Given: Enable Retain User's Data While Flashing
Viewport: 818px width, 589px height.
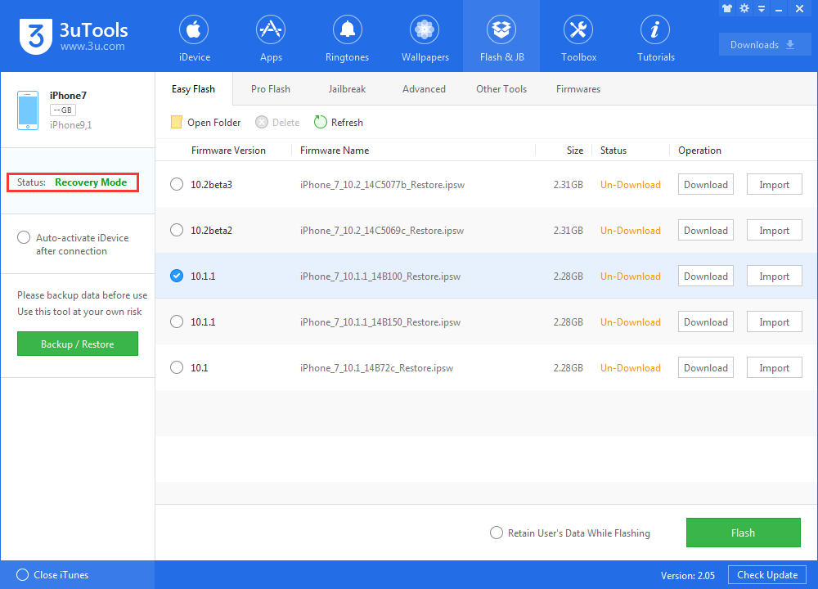Looking at the screenshot, I should (x=497, y=533).
